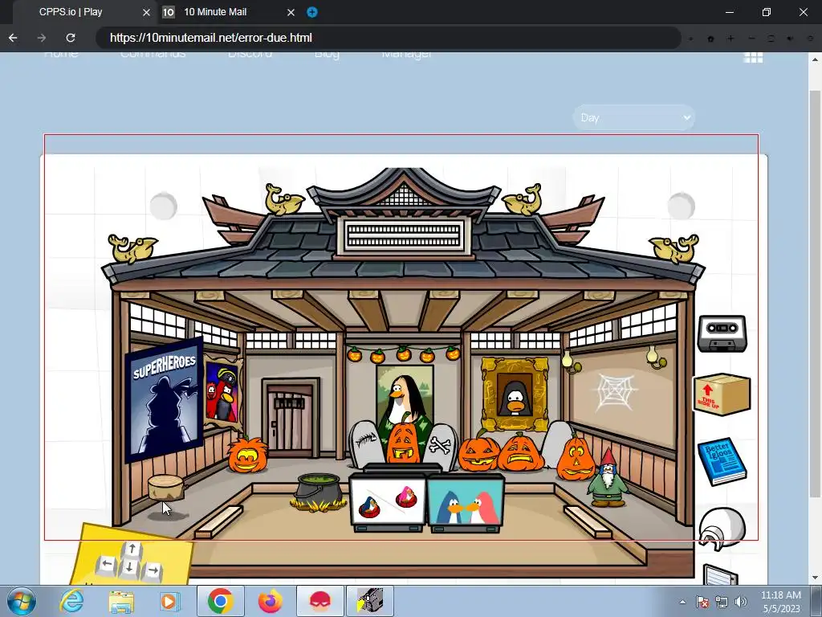
Task: Click the white igloo icon
Action: click(722, 528)
